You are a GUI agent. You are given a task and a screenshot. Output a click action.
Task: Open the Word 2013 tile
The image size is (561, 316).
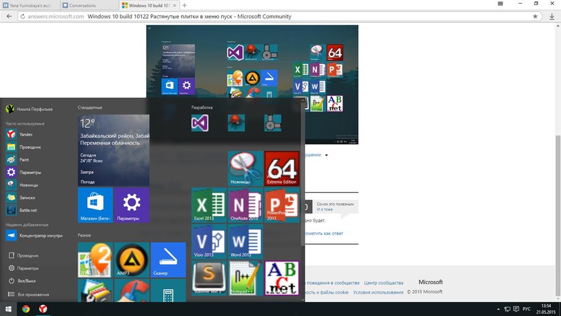click(x=245, y=242)
